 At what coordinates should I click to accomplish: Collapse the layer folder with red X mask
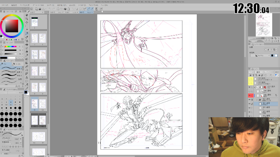[x=255, y=87]
